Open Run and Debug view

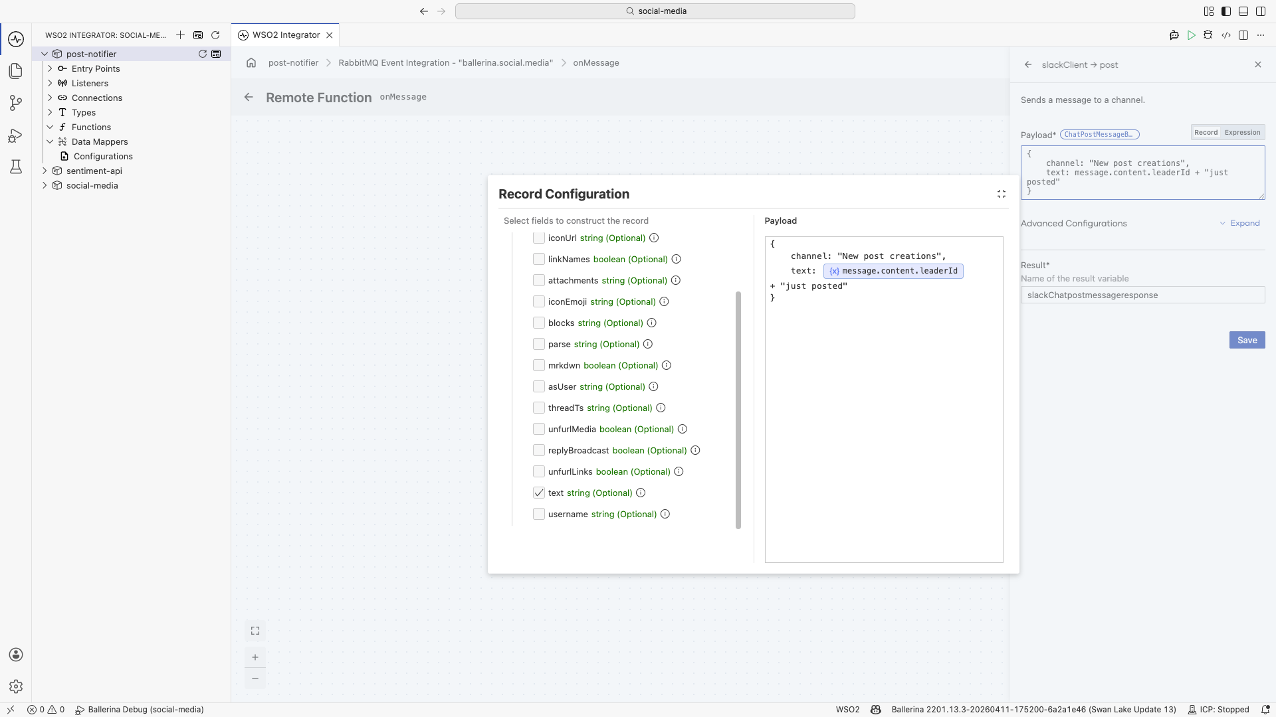(x=16, y=135)
